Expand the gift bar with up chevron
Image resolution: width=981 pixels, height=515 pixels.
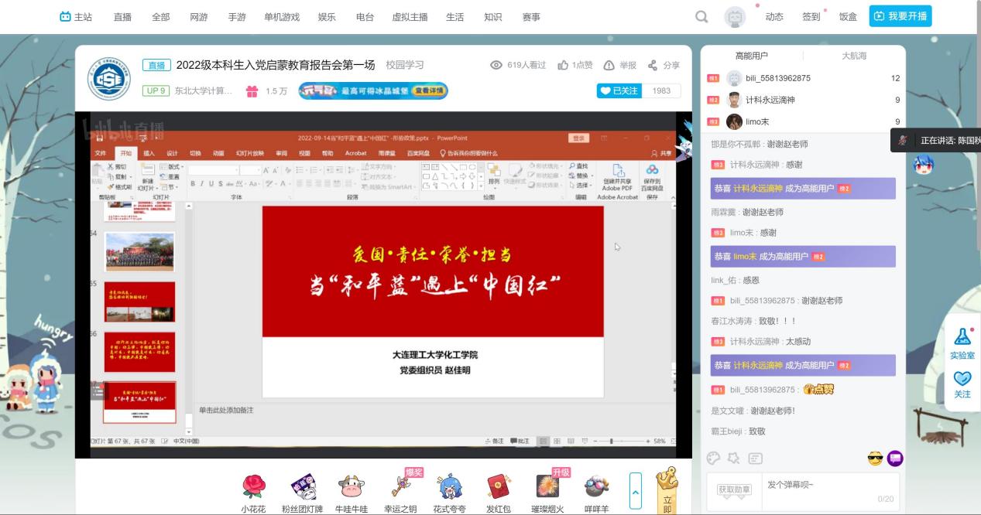pos(636,491)
